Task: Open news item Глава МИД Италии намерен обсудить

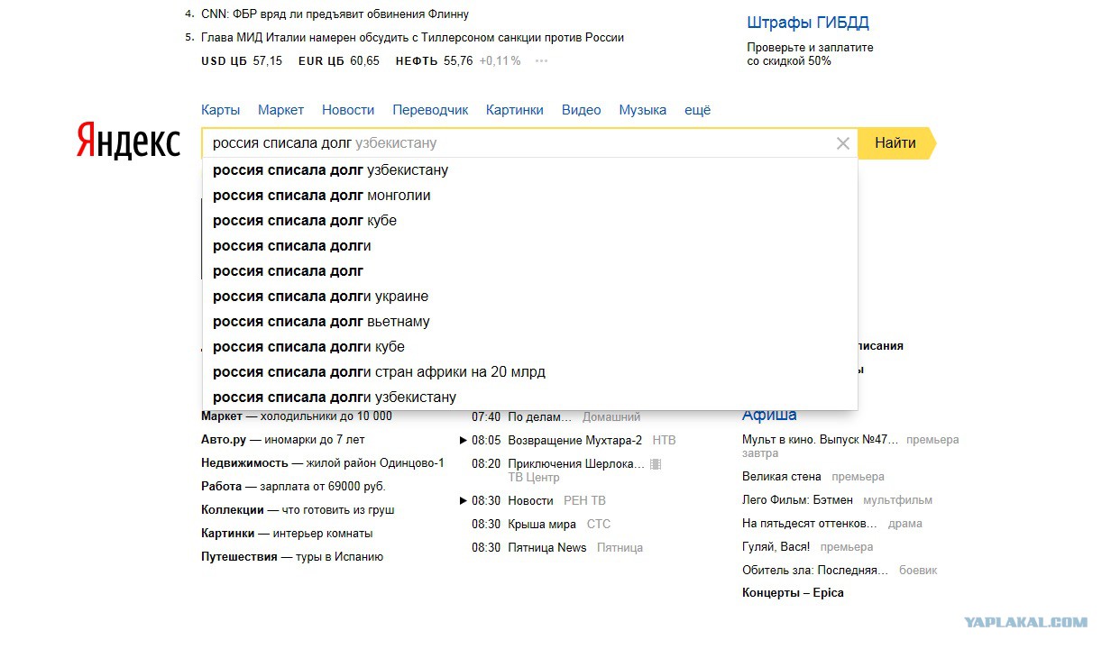Action: click(x=412, y=38)
